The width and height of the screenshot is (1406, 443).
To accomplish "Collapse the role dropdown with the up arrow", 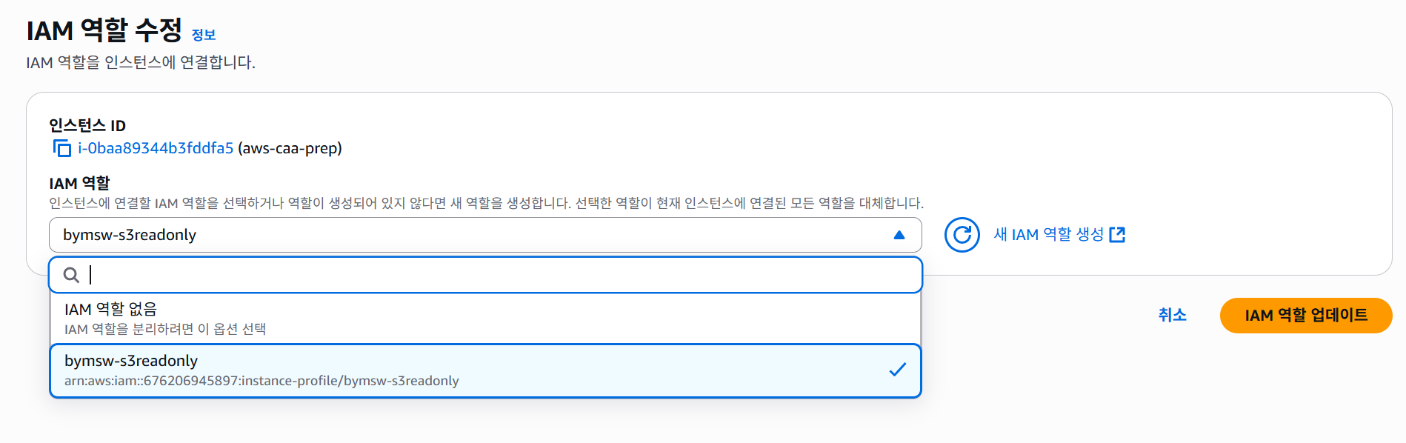I will pos(899,234).
